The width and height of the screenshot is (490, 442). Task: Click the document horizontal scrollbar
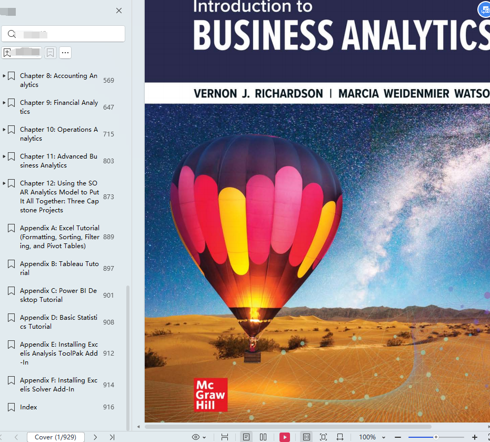pos(288,427)
